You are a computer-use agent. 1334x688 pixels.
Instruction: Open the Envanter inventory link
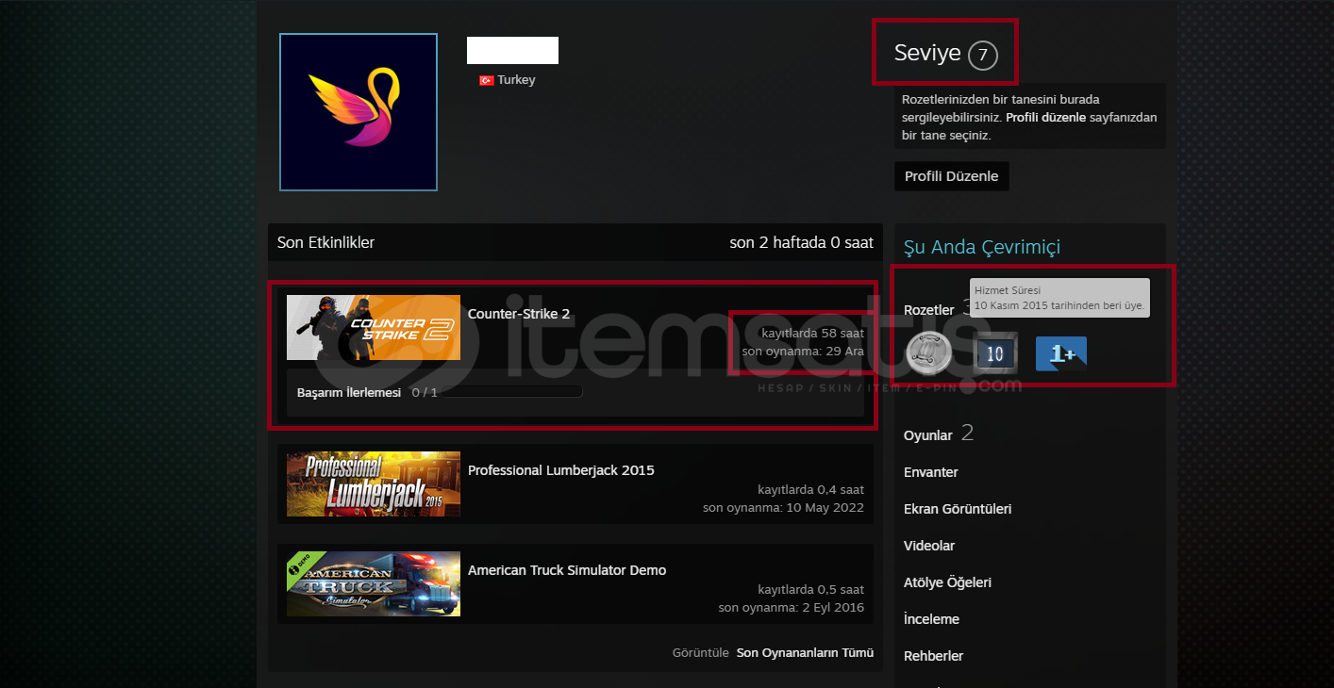tap(931, 472)
